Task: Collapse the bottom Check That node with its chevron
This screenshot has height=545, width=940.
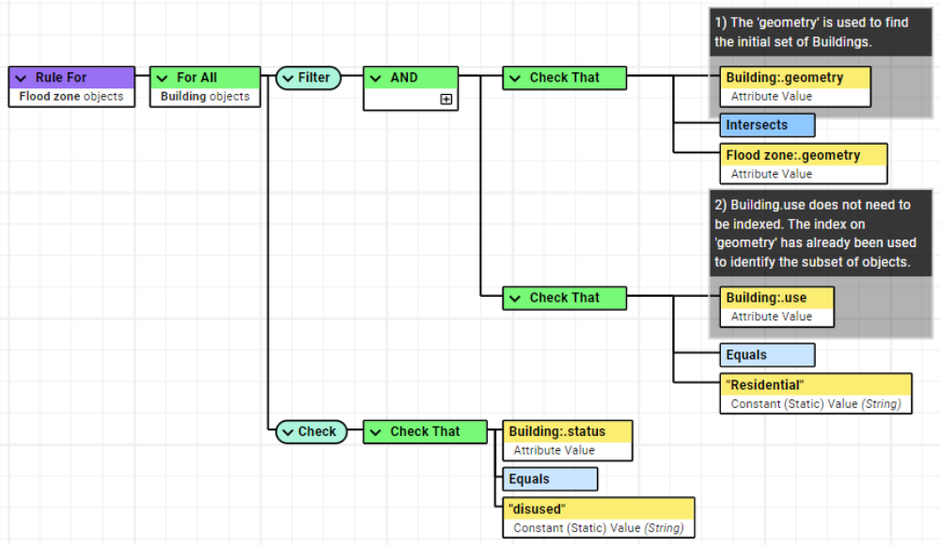Action: [376, 431]
